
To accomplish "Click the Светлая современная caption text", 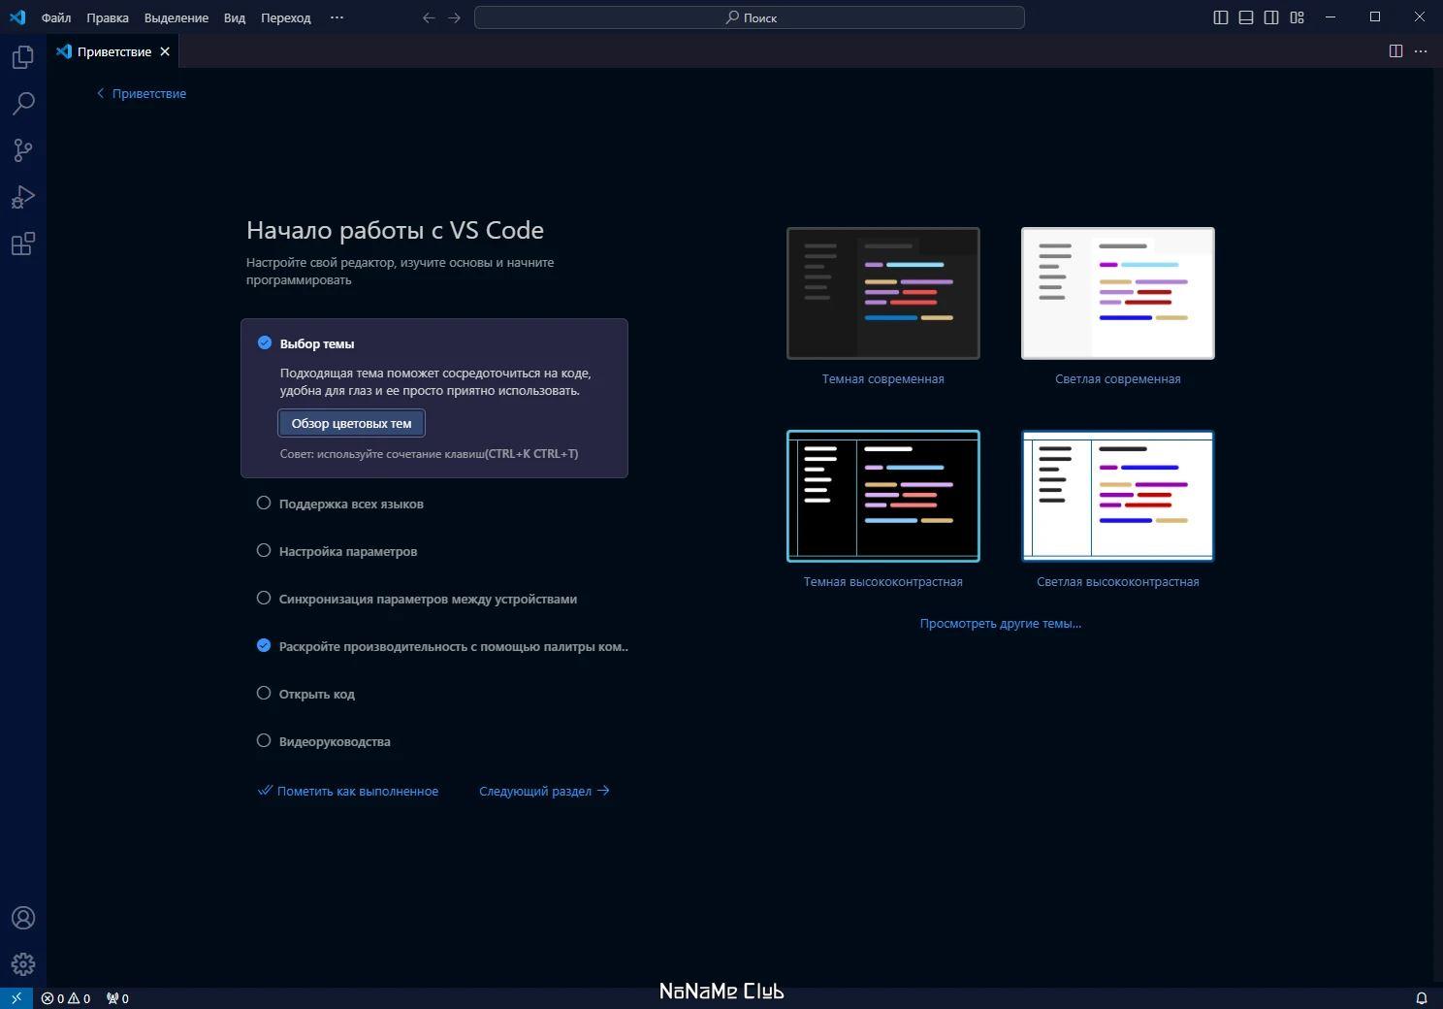I will 1118,379.
